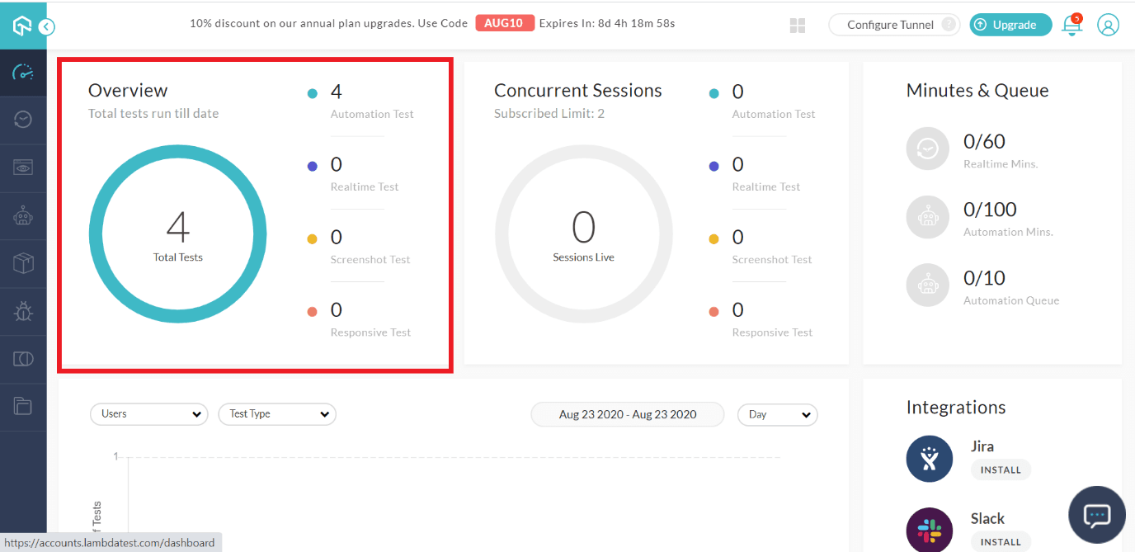1135x552 pixels.
Task: Select the Visual UI Testing icon
Action: click(23, 357)
